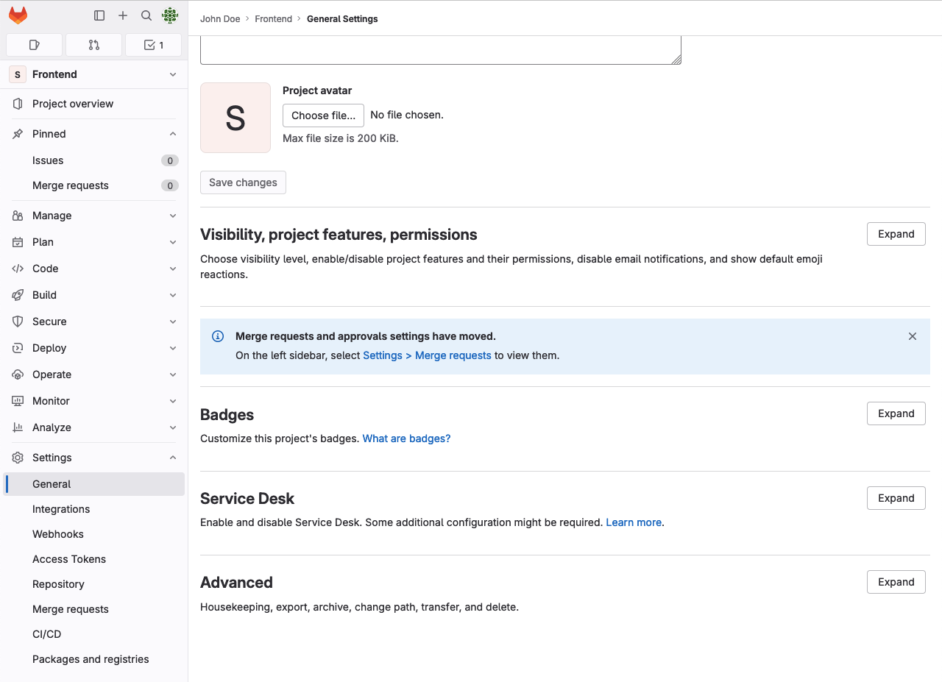Click the Choose file button for avatar
Screen dimensions: 942x682
[323, 116]
